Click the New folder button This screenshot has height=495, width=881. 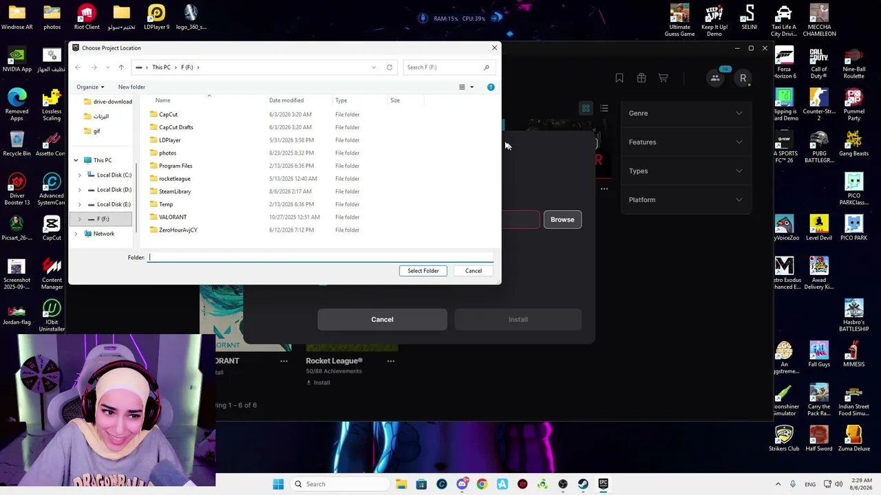pyautogui.click(x=131, y=87)
